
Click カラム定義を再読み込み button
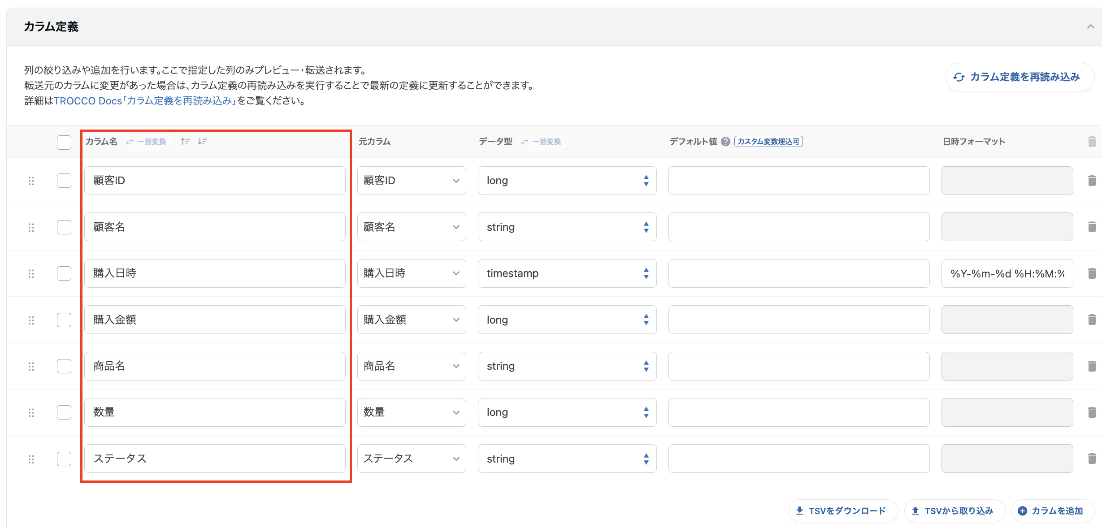click(1020, 77)
